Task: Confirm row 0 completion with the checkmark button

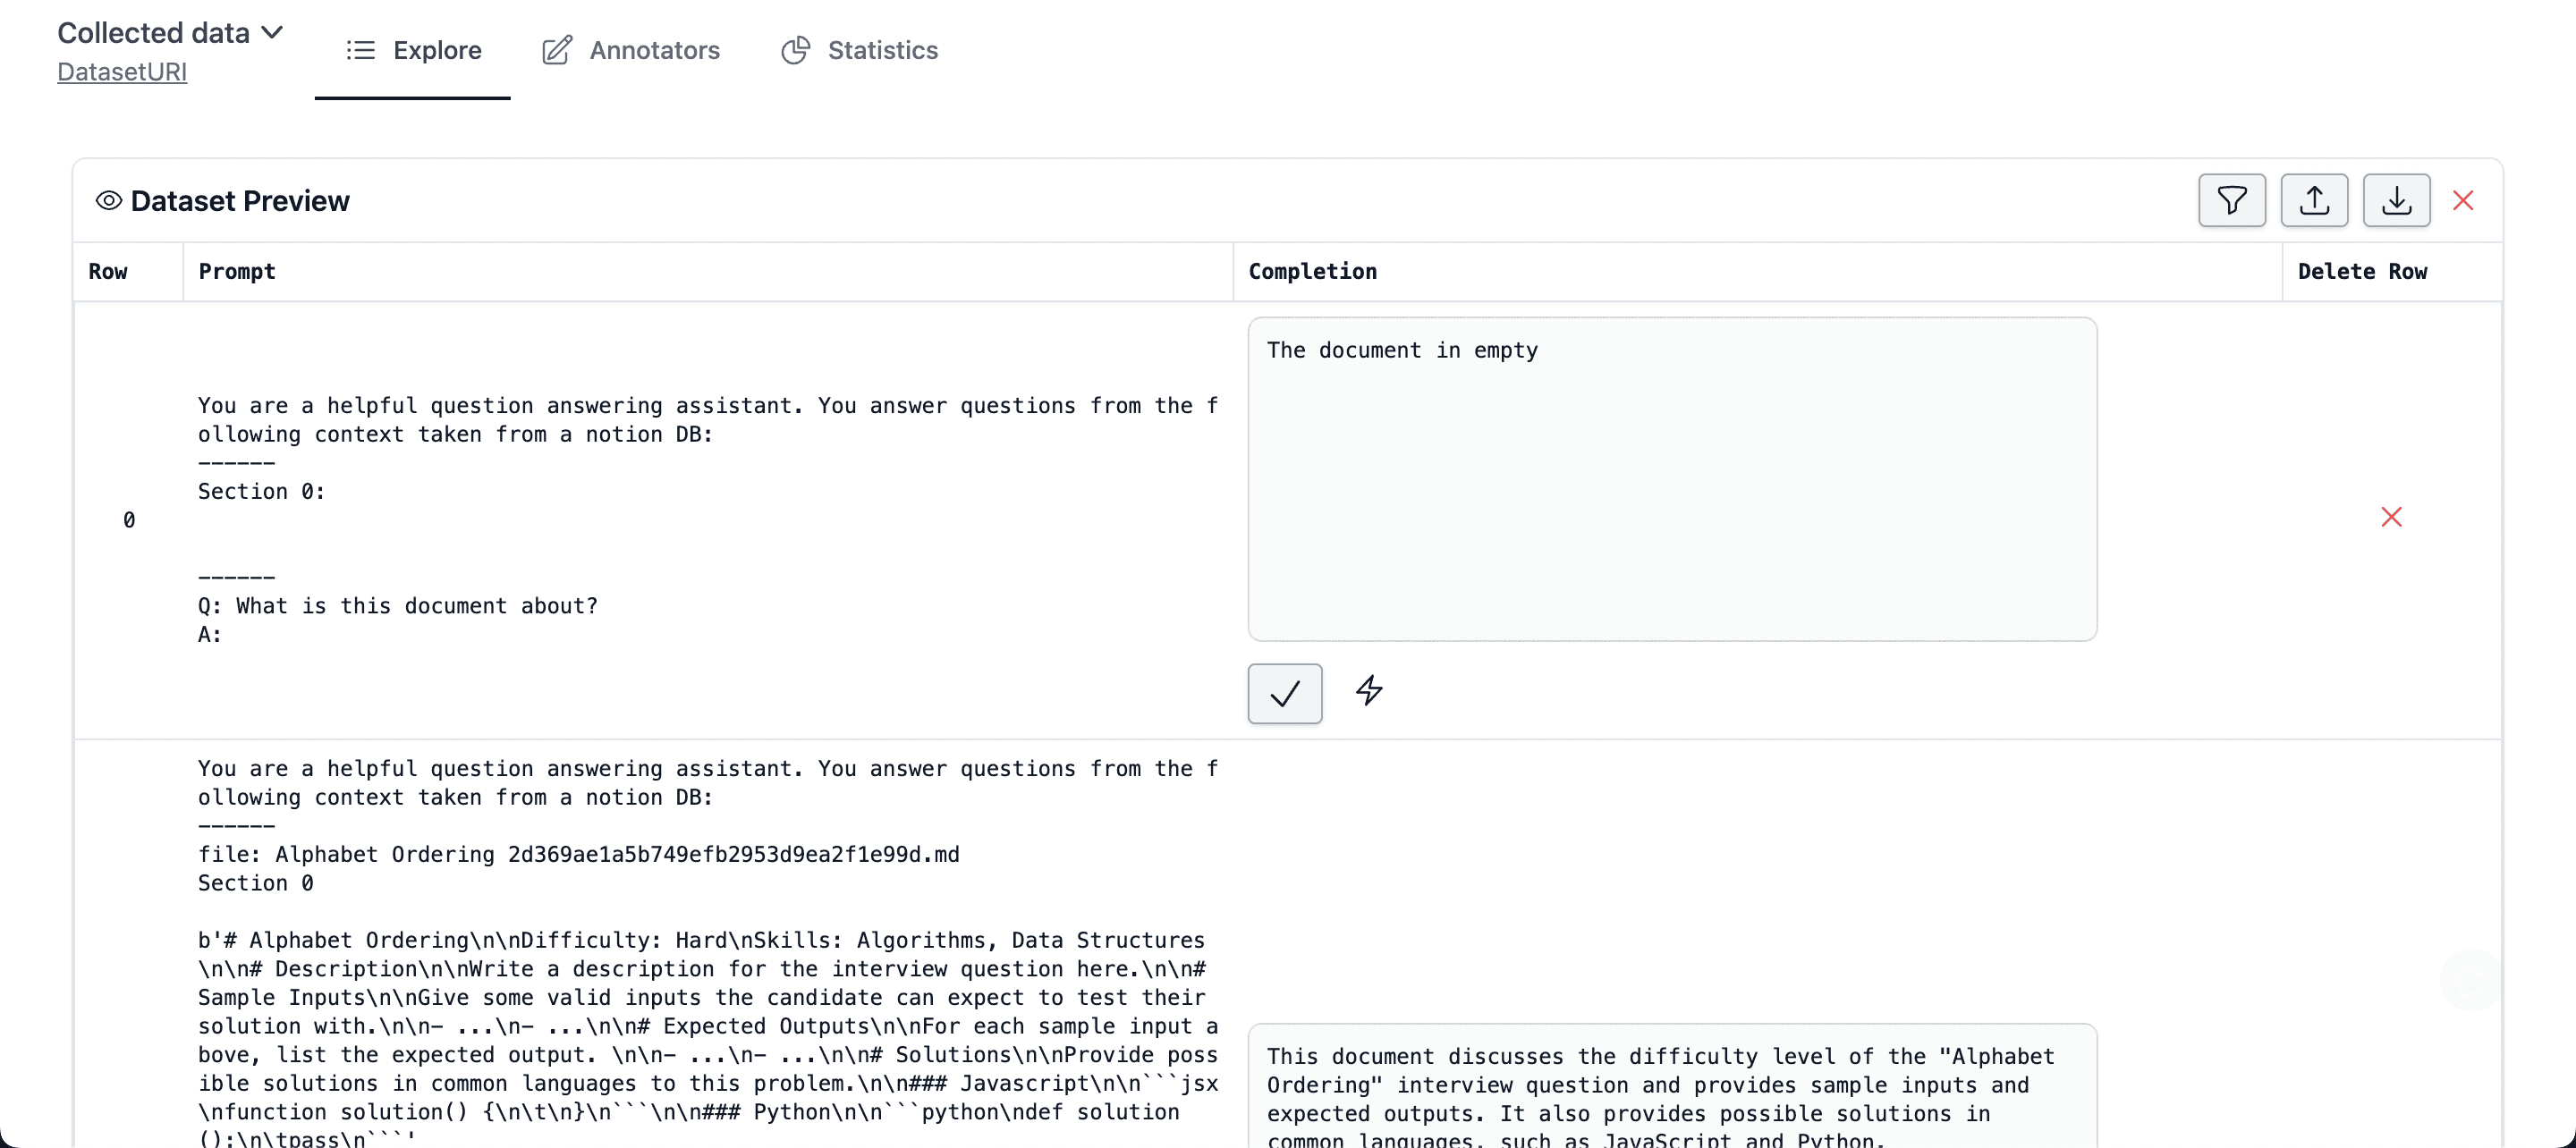Action: pyautogui.click(x=1284, y=693)
